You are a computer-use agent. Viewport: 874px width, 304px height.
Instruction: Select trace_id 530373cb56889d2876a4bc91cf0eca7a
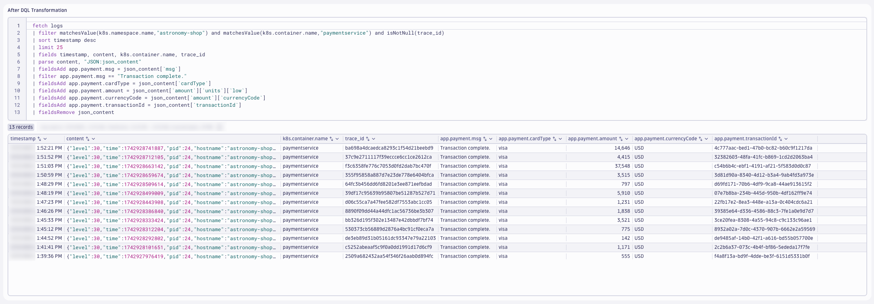389,229
